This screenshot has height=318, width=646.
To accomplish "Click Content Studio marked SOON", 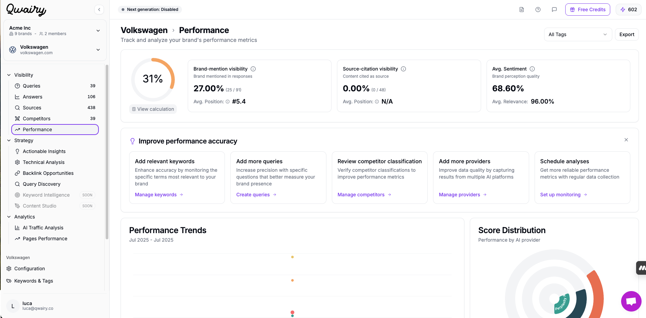I will point(55,206).
